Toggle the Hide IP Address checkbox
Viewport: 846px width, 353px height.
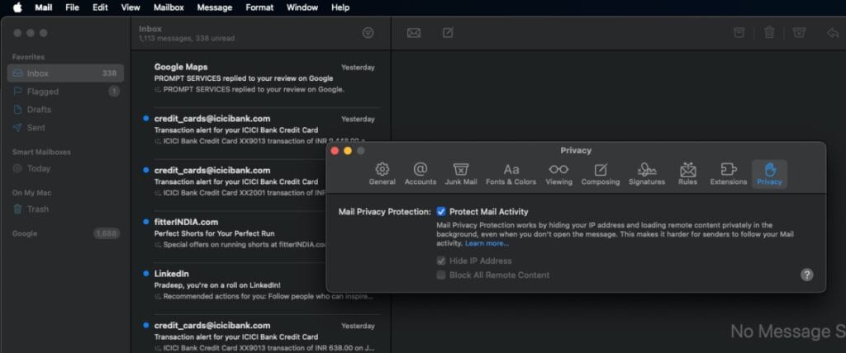(441, 261)
